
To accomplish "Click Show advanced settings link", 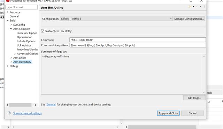I will tap(28, 113).
